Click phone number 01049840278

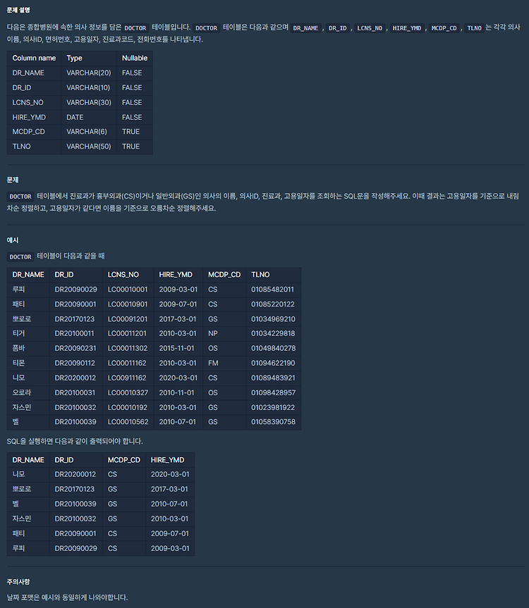[273, 348]
